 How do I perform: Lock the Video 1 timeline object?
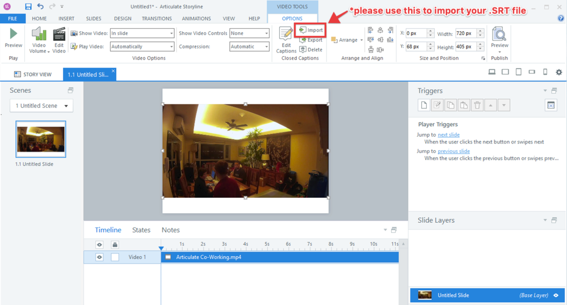click(115, 257)
